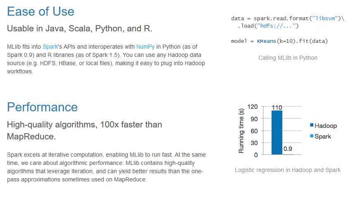Viewport: 353px width, 200px height.
Task: Click the Usable in Java, Scala, Python subheading
Action: tap(80, 28)
